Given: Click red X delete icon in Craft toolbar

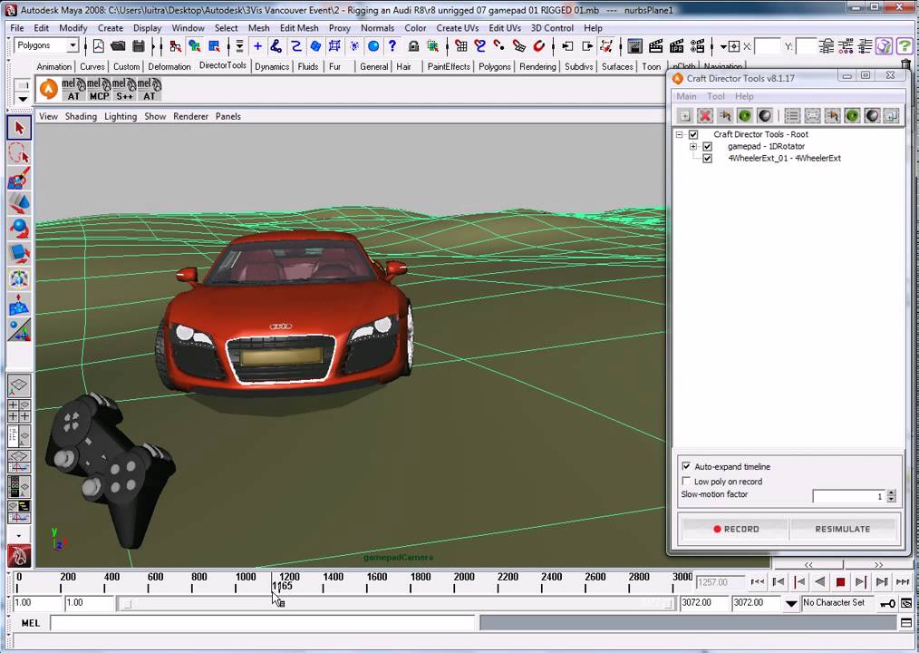Looking at the screenshot, I should pyautogui.click(x=705, y=116).
